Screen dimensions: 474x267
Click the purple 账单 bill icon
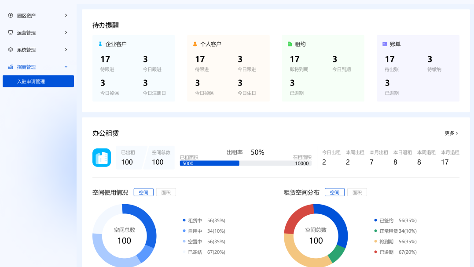coord(385,44)
